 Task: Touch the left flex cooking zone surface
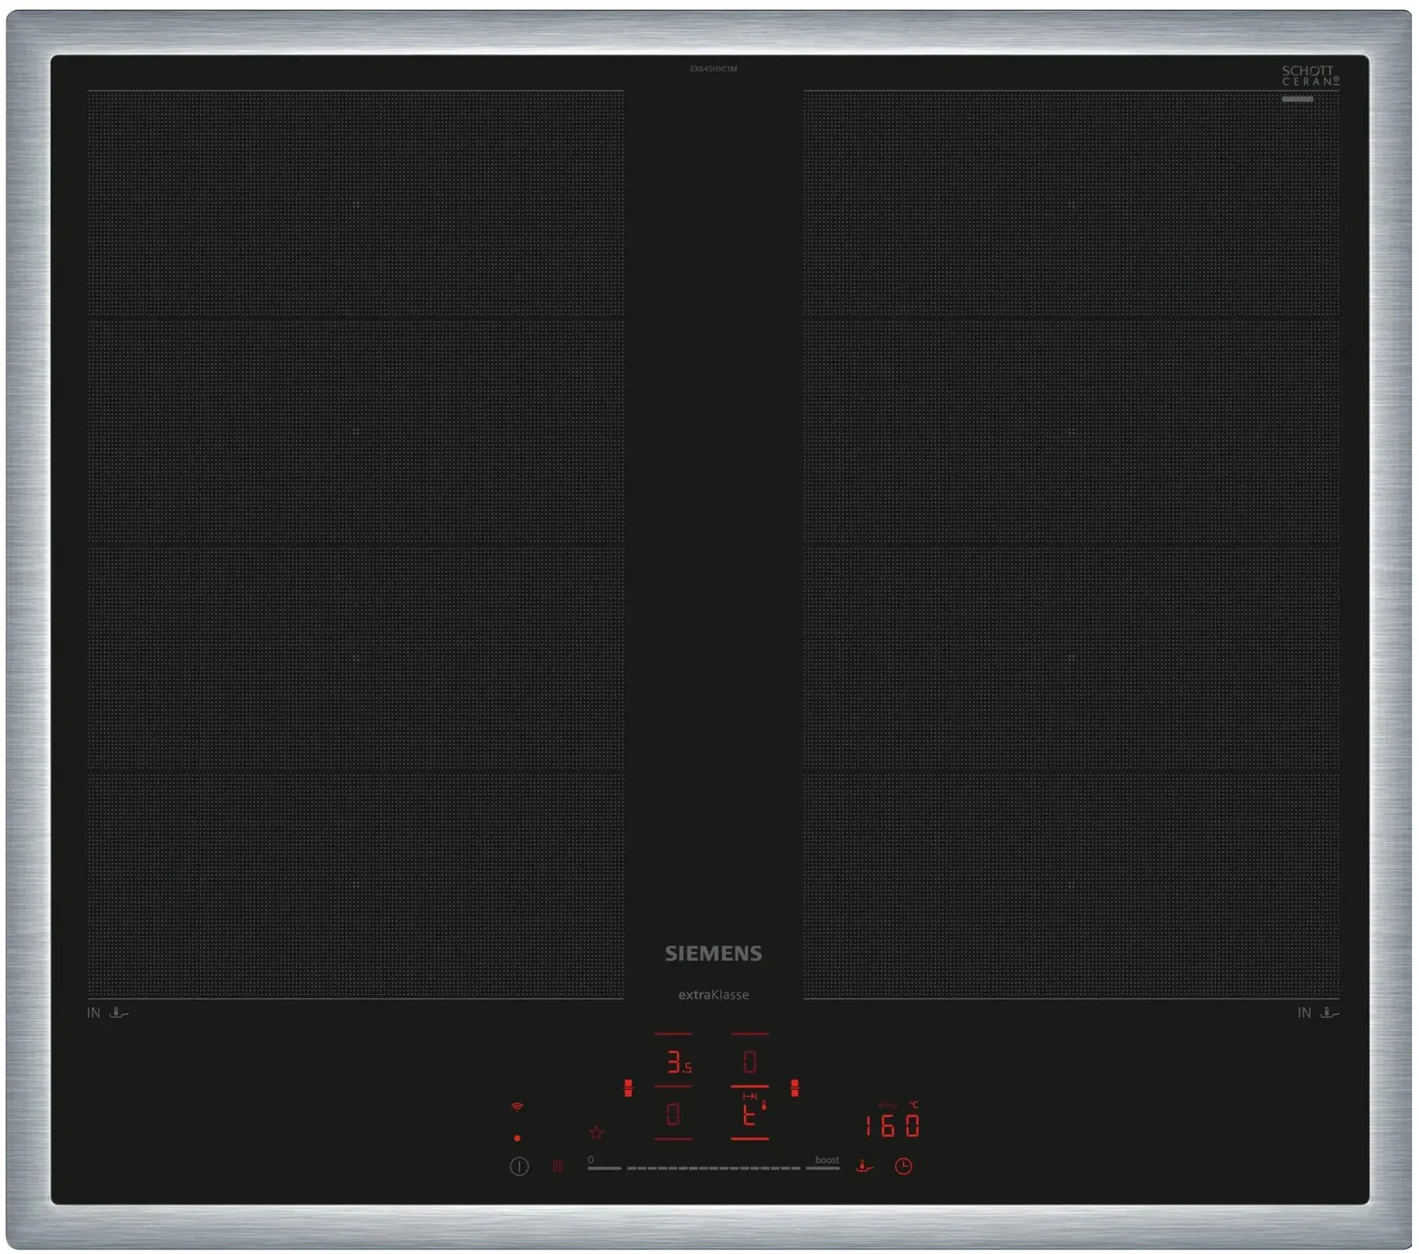pos(356,544)
